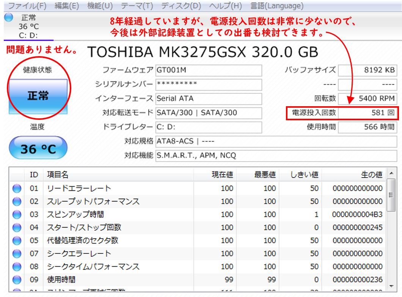Click the S.M.A.R.T., APM, NCQ features field

276,156
